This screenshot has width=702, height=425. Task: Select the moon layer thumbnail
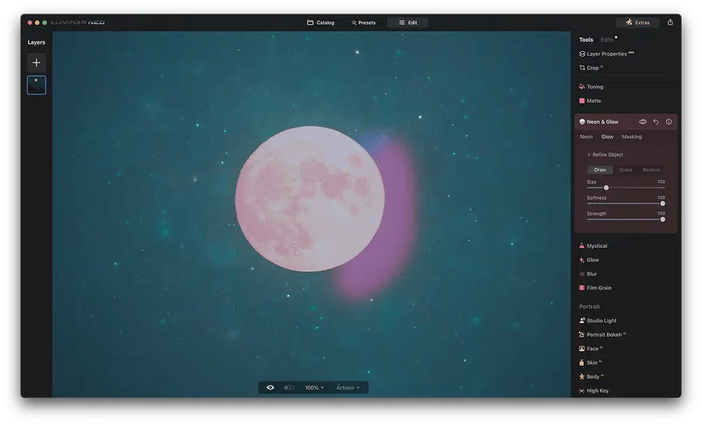coord(36,85)
